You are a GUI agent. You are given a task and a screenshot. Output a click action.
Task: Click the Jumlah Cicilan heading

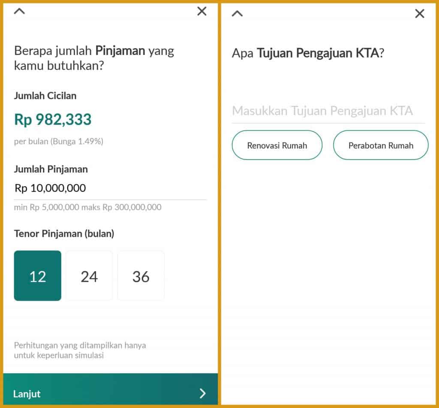pos(45,96)
